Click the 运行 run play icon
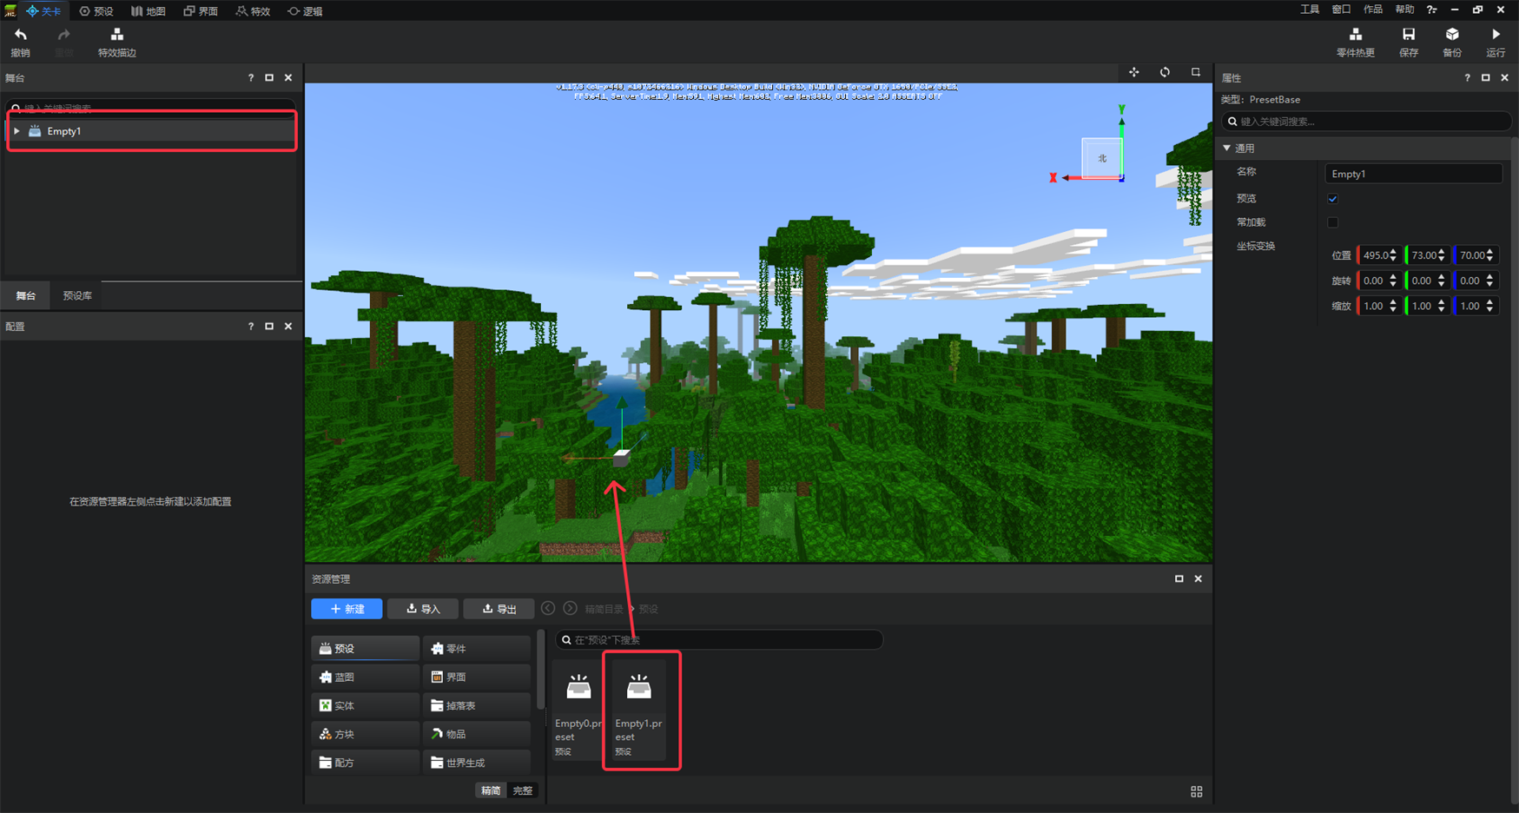This screenshot has height=813, width=1519. (1496, 35)
